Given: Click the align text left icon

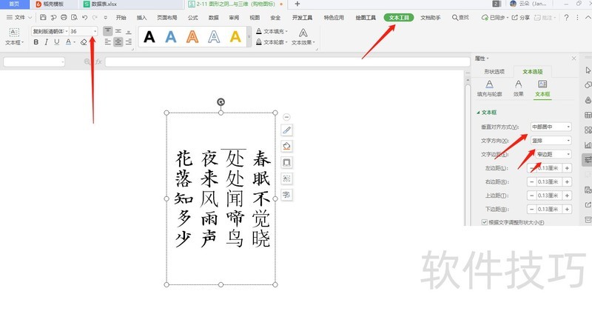Looking at the screenshot, I should (x=107, y=42).
